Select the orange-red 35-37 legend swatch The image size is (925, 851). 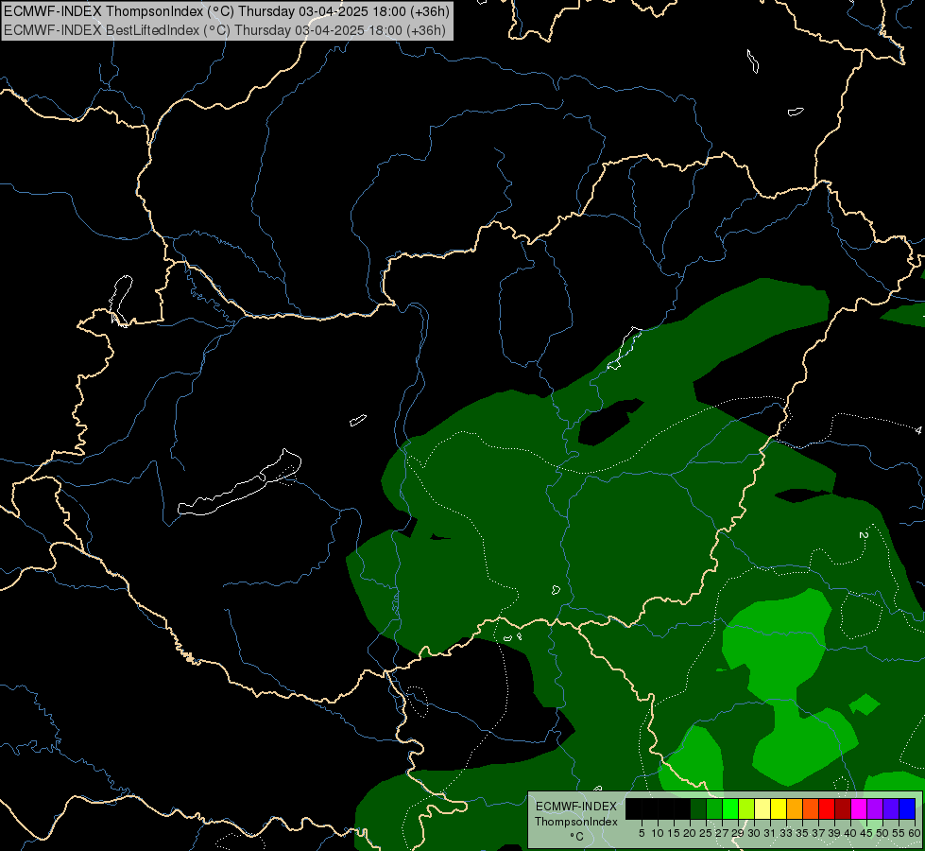click(811, 808)
